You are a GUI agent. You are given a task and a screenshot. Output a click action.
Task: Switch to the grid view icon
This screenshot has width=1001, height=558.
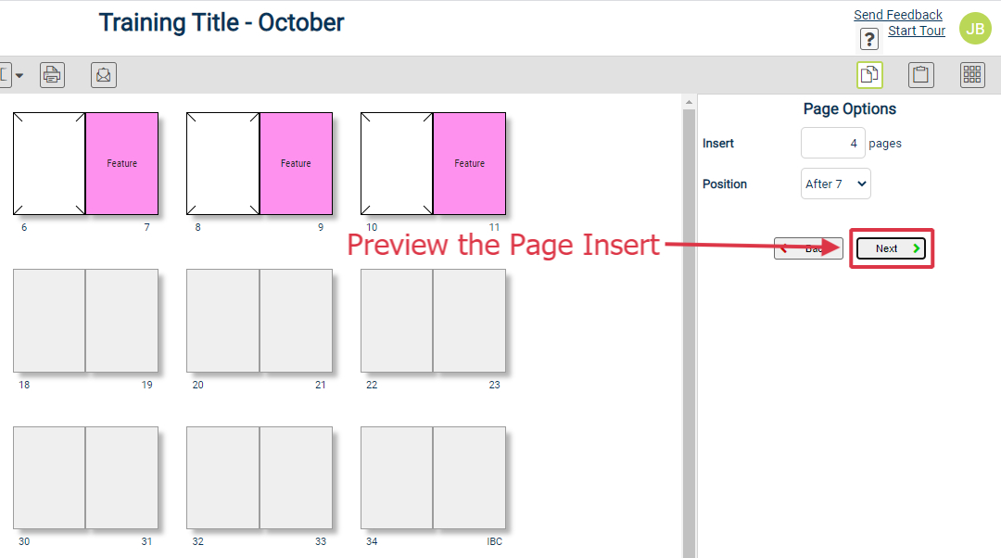pos(972,75)
